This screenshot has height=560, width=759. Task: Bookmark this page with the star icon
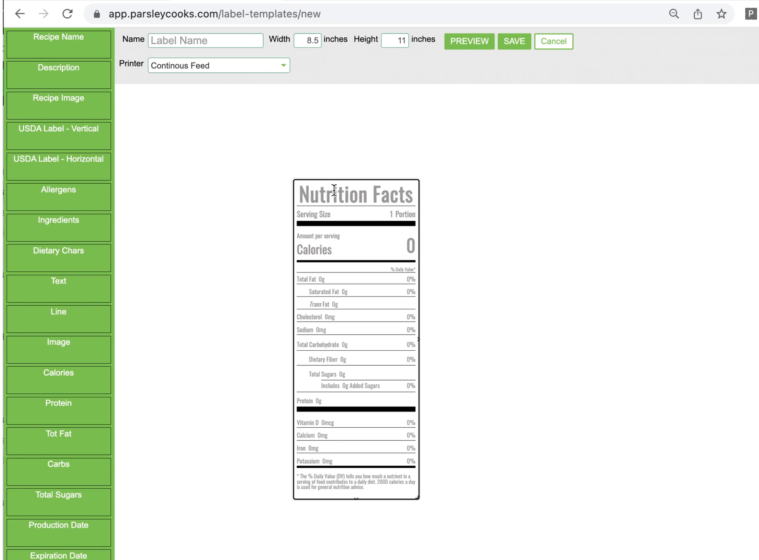coord(721,14)
